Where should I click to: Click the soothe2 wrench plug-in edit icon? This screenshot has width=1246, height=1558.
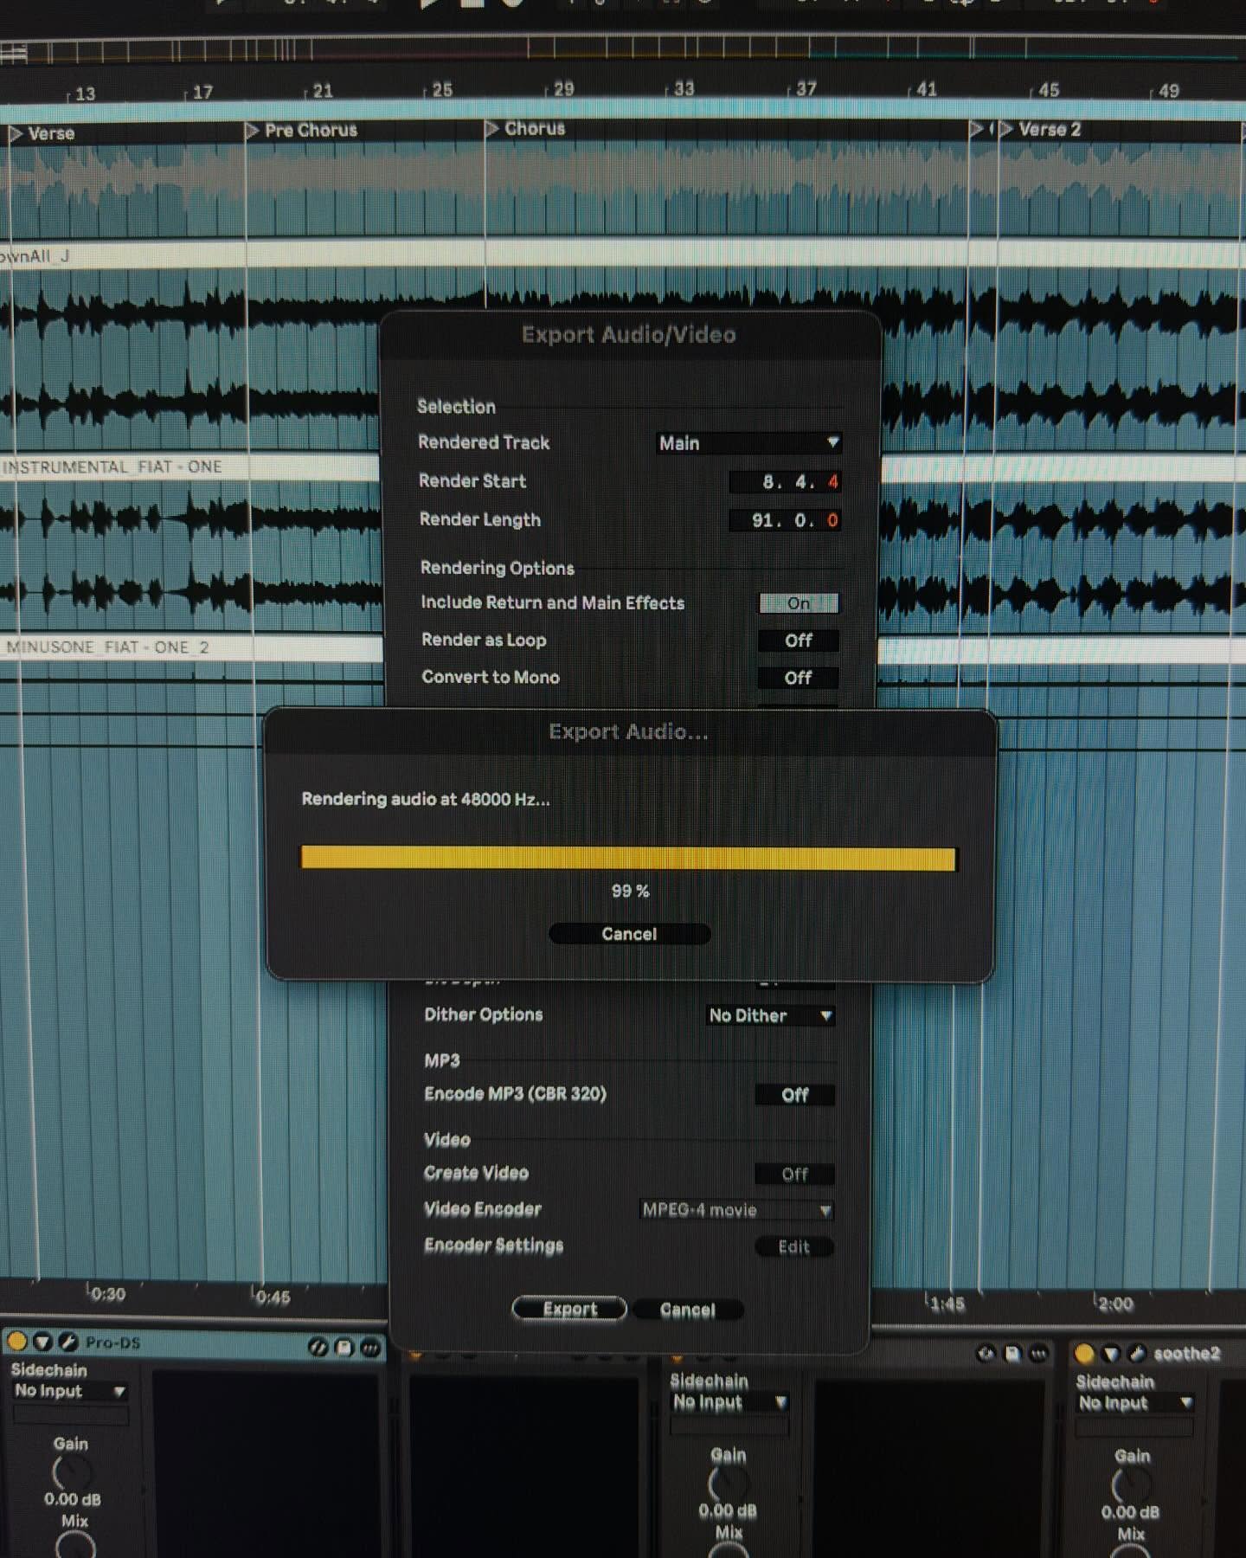(1137, 1353)
